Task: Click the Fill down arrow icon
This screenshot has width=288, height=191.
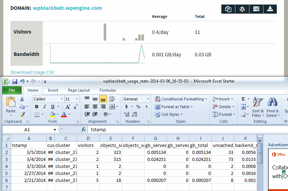Action: point(243,107)
